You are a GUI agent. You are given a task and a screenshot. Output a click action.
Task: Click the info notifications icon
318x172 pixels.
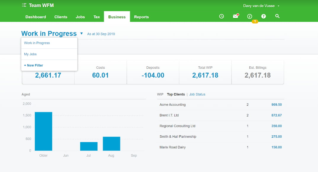[249, 17]
